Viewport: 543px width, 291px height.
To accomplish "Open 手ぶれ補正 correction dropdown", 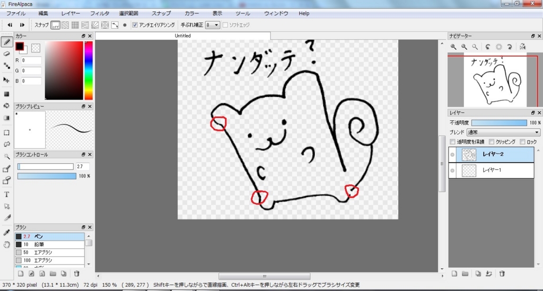I will point(212,25).
